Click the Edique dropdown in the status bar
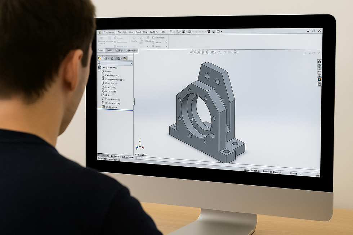 [295, 173]
